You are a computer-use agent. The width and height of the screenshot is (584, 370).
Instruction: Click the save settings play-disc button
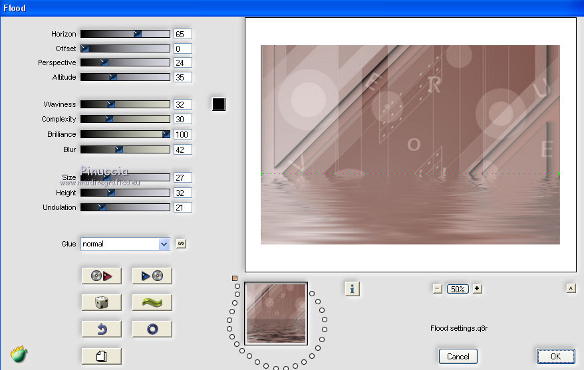click(x=152, y=276)
